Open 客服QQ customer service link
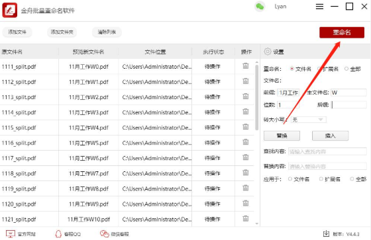Viewport: 371px width, 240px height. point(68,234)
